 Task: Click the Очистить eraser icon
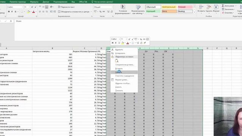click(x=223, y=12)
